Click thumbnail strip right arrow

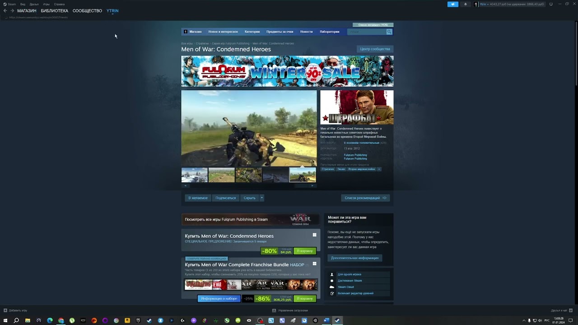pyautogui.click(x=312, y=186)
